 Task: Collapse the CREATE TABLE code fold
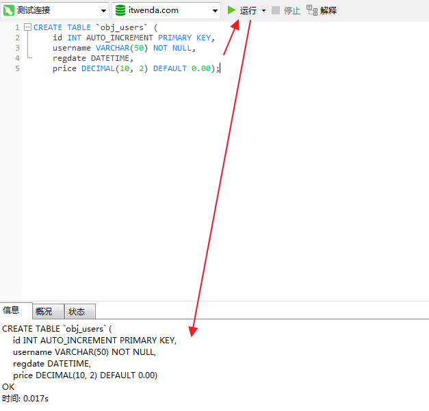pyautogui.click(x=27, y=27)
